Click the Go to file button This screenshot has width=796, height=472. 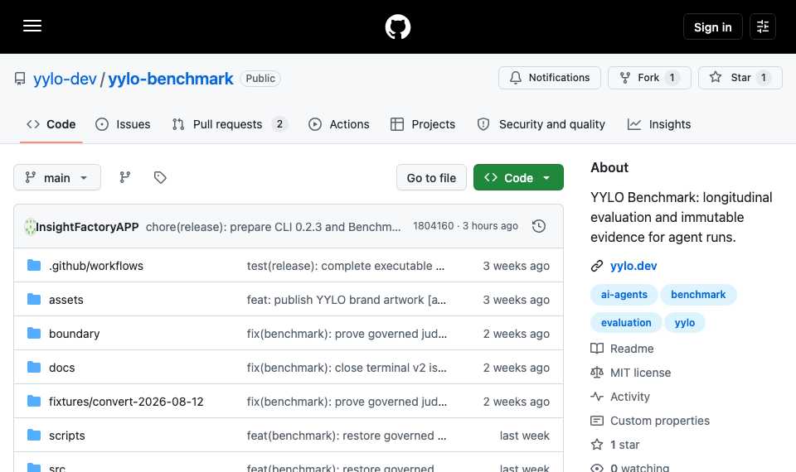coord(431,177)
